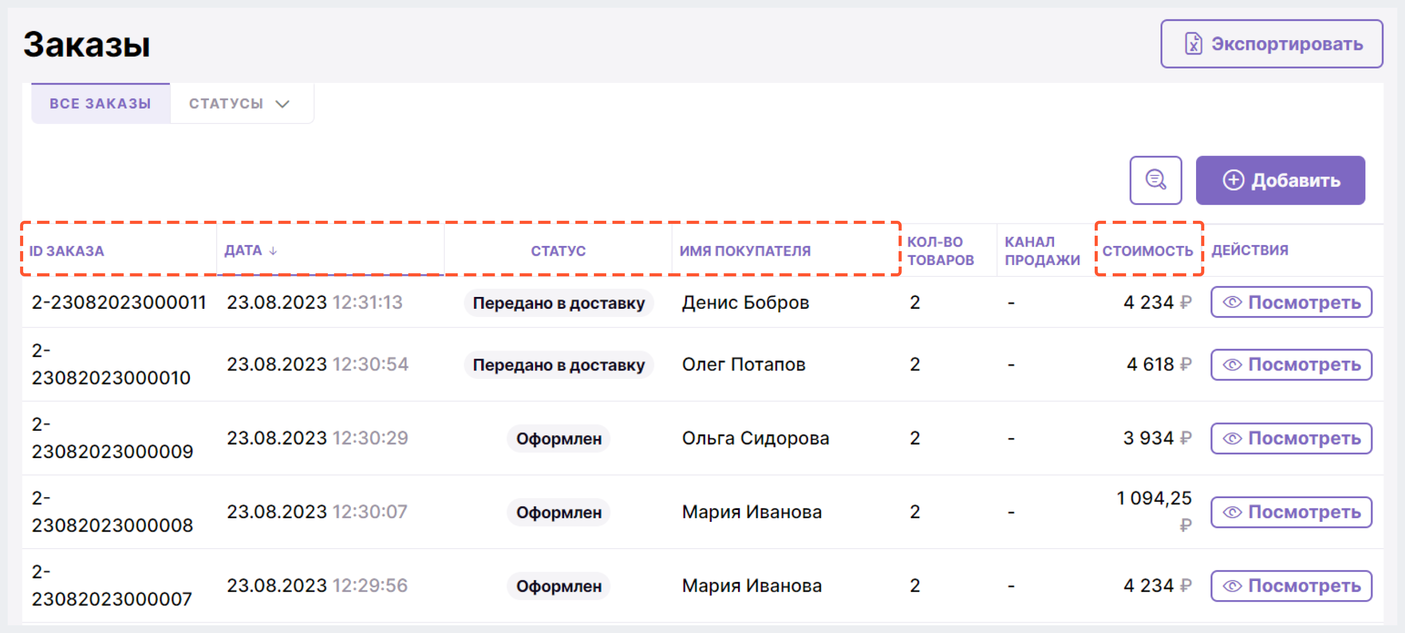Click Оформлен badge in order 2-23082023000007 row

[558, 586]
